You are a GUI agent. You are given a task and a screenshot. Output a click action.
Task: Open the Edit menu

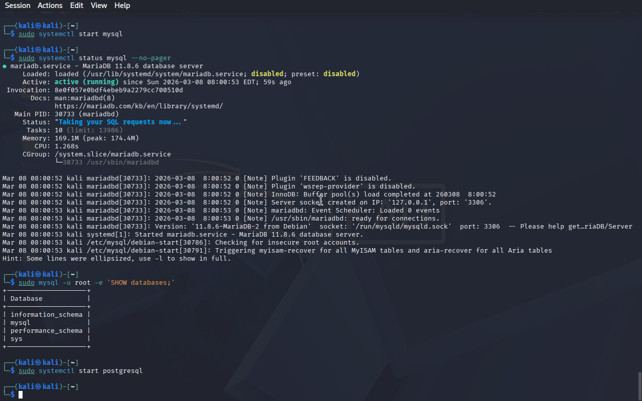point(77,6)
